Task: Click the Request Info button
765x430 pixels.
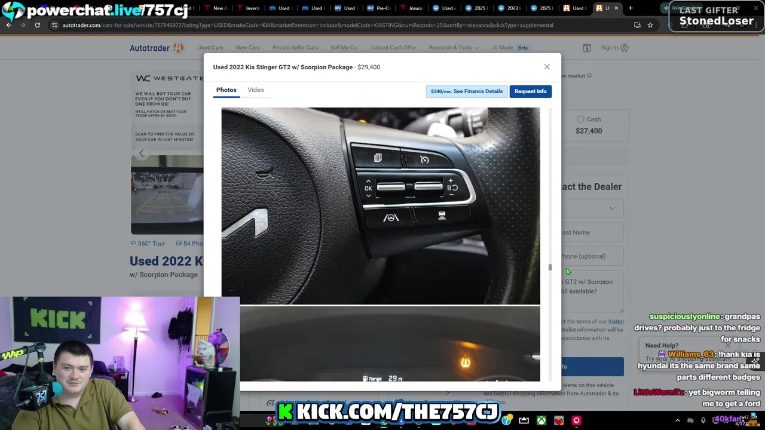Action: tap(531, 91)
